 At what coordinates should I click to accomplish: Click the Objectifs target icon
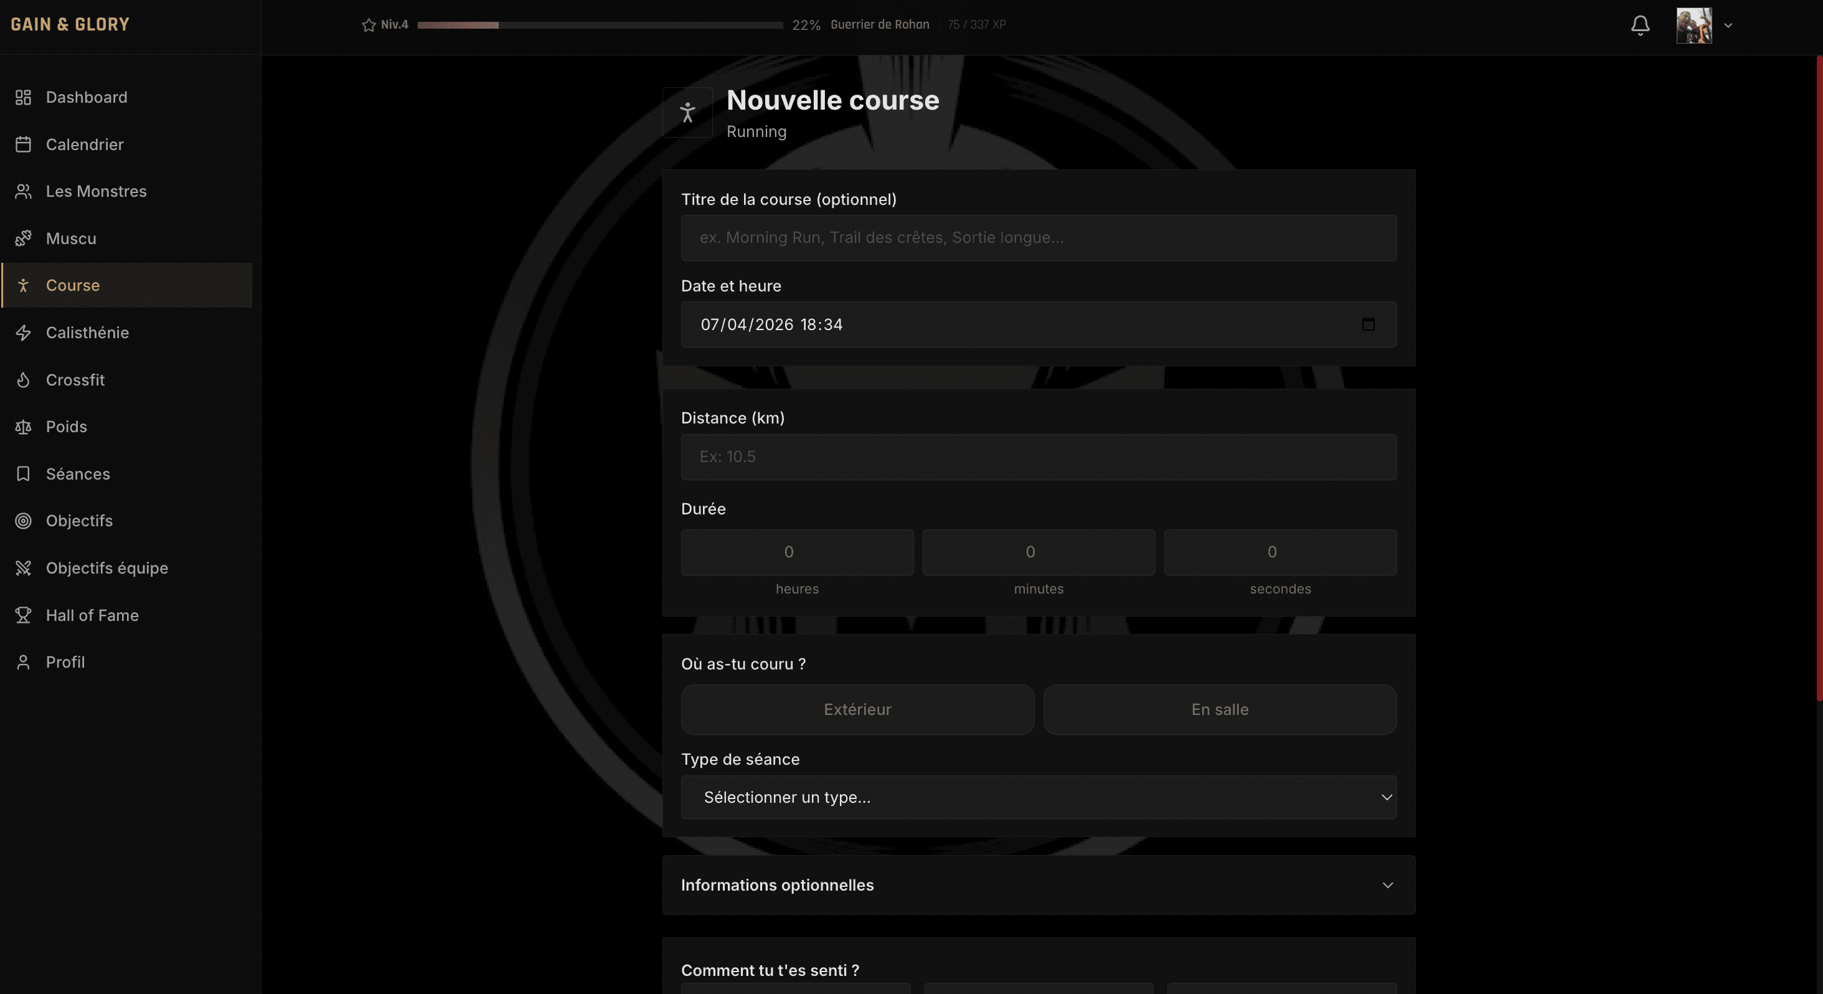[x=24, y=521]
